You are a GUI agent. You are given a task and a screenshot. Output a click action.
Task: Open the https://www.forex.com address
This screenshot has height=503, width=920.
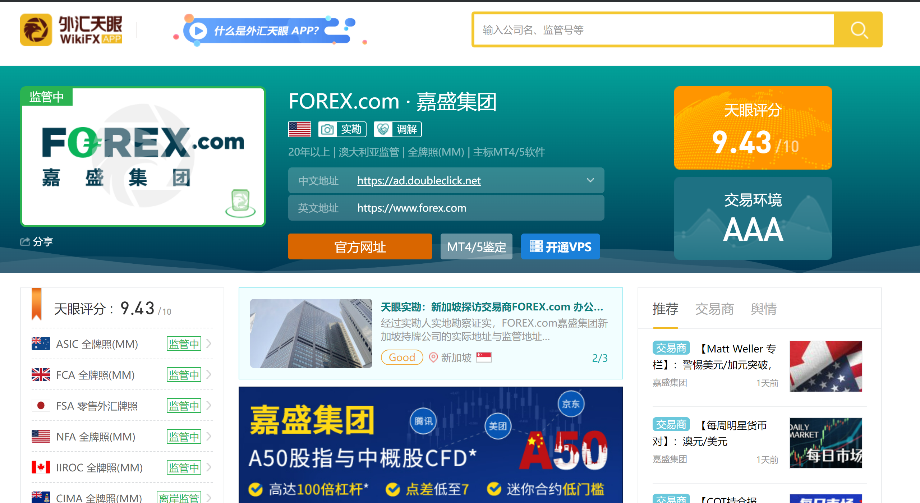[412, 208]
